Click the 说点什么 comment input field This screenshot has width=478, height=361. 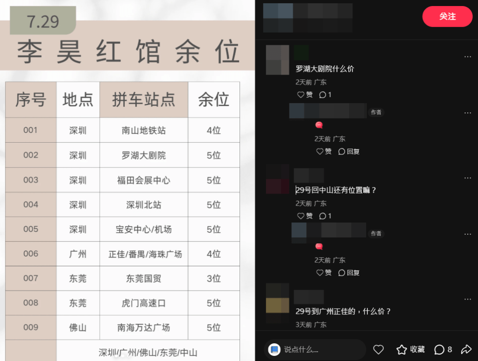pyautogui.click(x=315, y=349)
